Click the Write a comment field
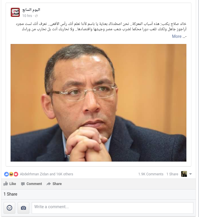The image size is (199, 217). point(113,208)
